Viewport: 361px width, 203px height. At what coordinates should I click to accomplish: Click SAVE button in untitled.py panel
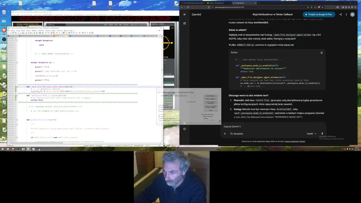(116, 25)
